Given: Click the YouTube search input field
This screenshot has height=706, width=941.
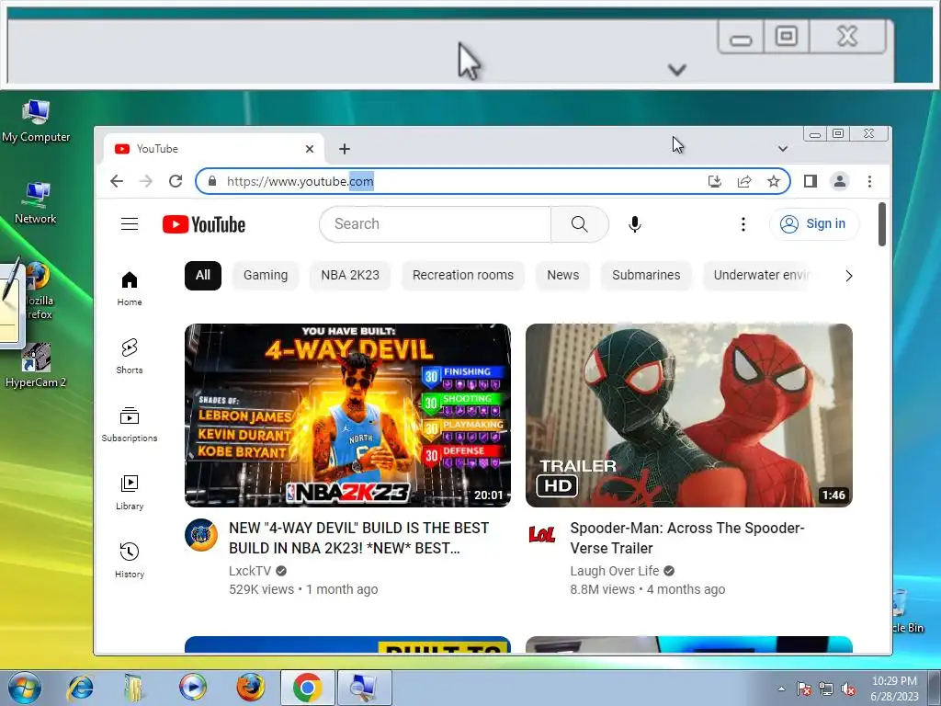Looking at the screenshot, I should 435,224.
